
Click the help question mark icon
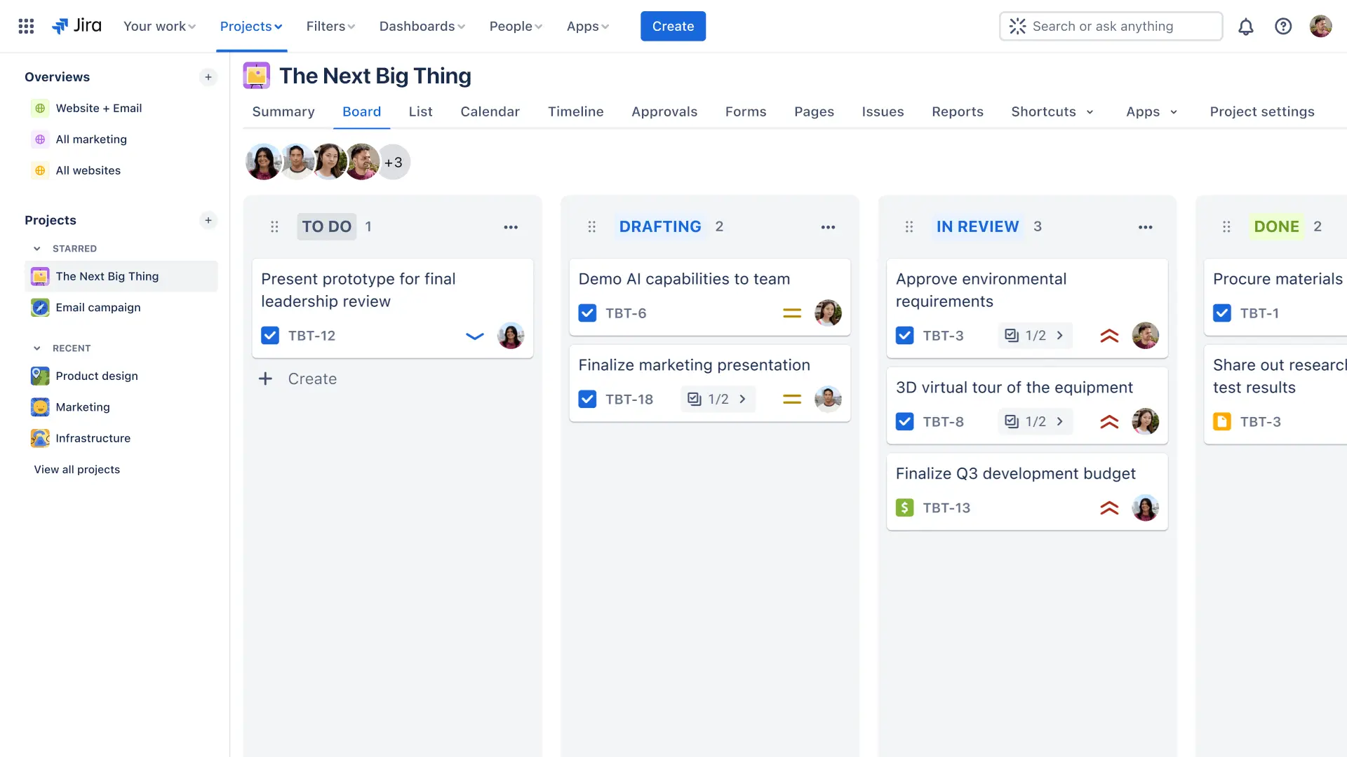(1282, 27)
